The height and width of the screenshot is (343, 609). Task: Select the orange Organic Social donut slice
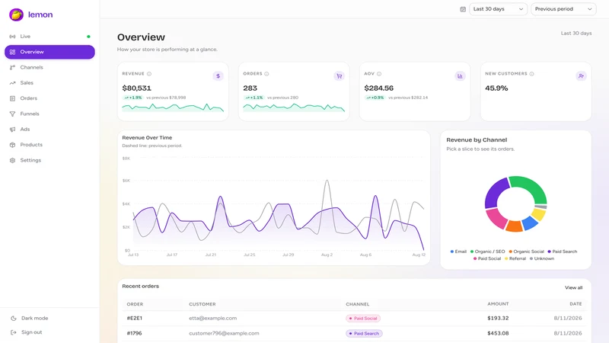click(x=515, y=226)
